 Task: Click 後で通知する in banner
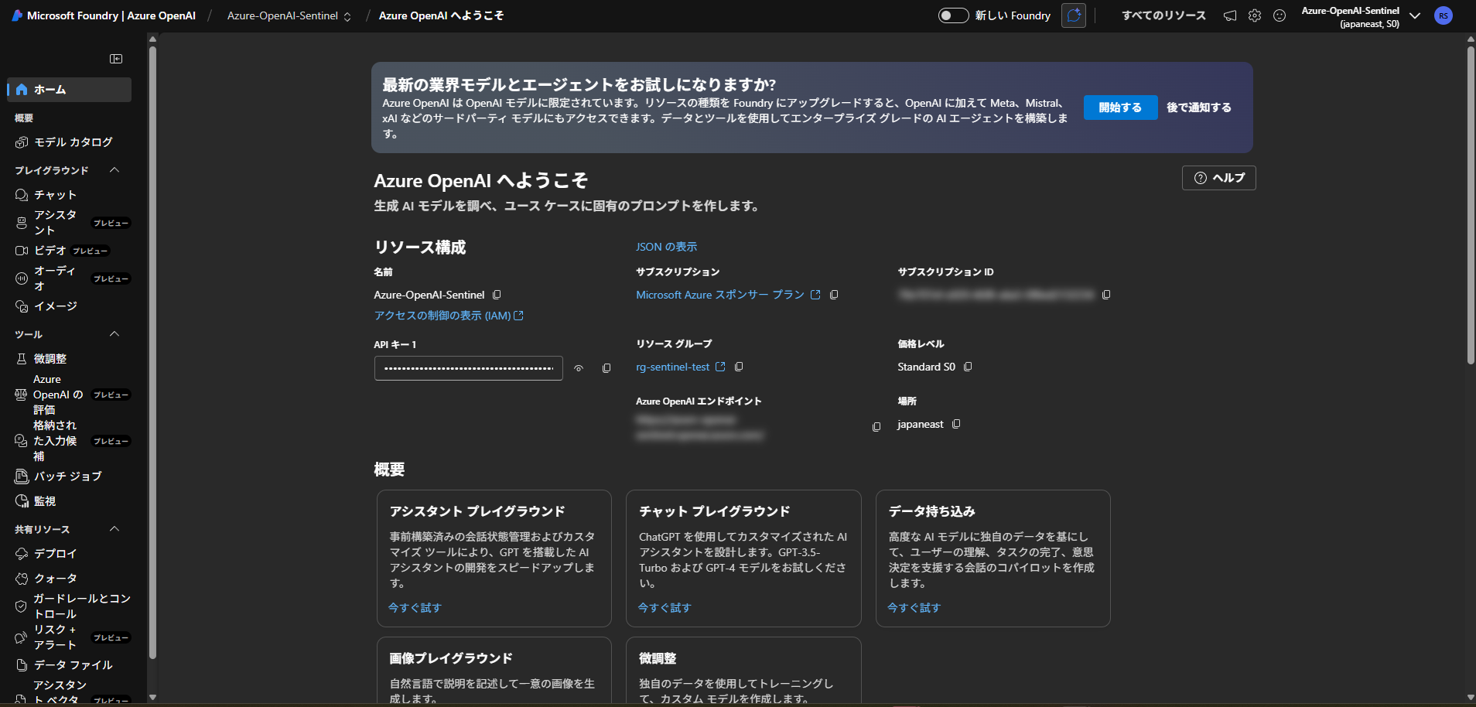point(1199,108)
